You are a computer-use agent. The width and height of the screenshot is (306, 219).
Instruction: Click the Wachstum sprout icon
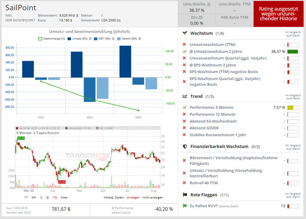185,33
